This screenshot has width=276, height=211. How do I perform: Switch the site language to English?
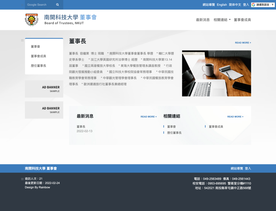pyautogui.click(x=222, y=5)
